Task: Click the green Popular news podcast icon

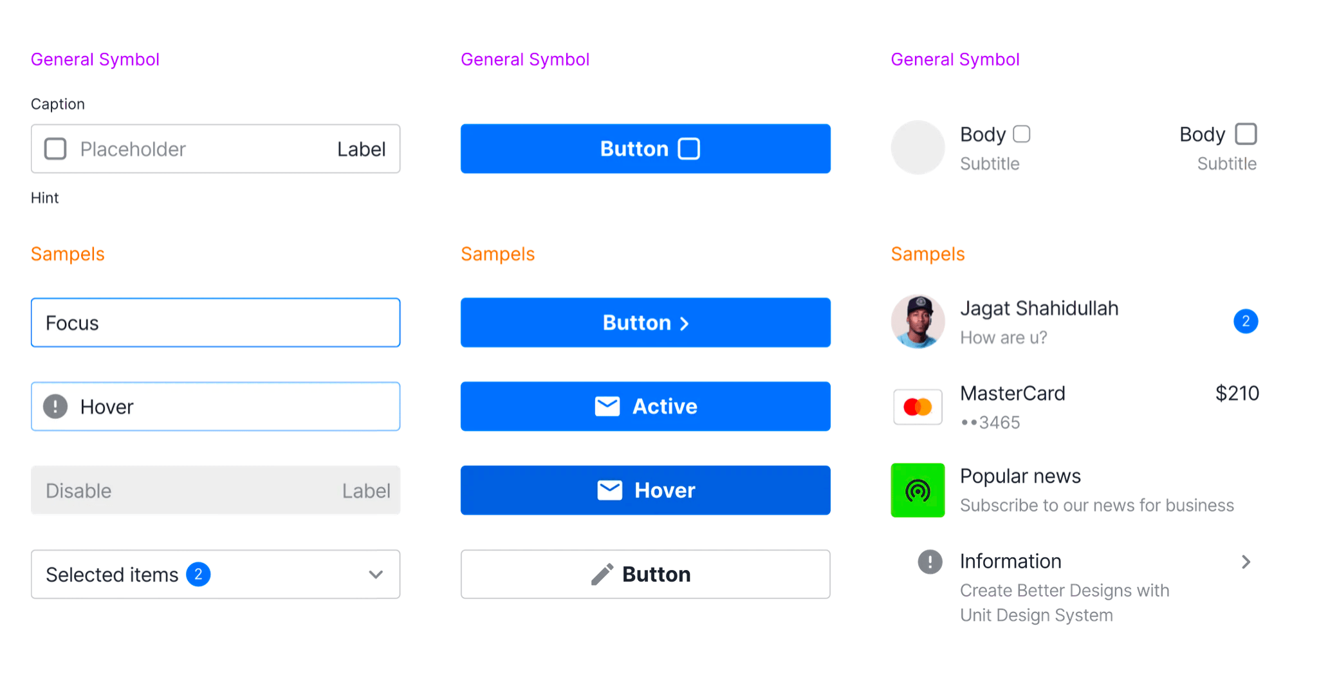Action: tap(918, 491)
